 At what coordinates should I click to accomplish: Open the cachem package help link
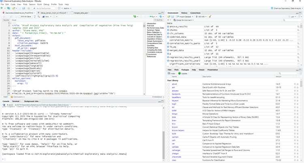point(175,137)
